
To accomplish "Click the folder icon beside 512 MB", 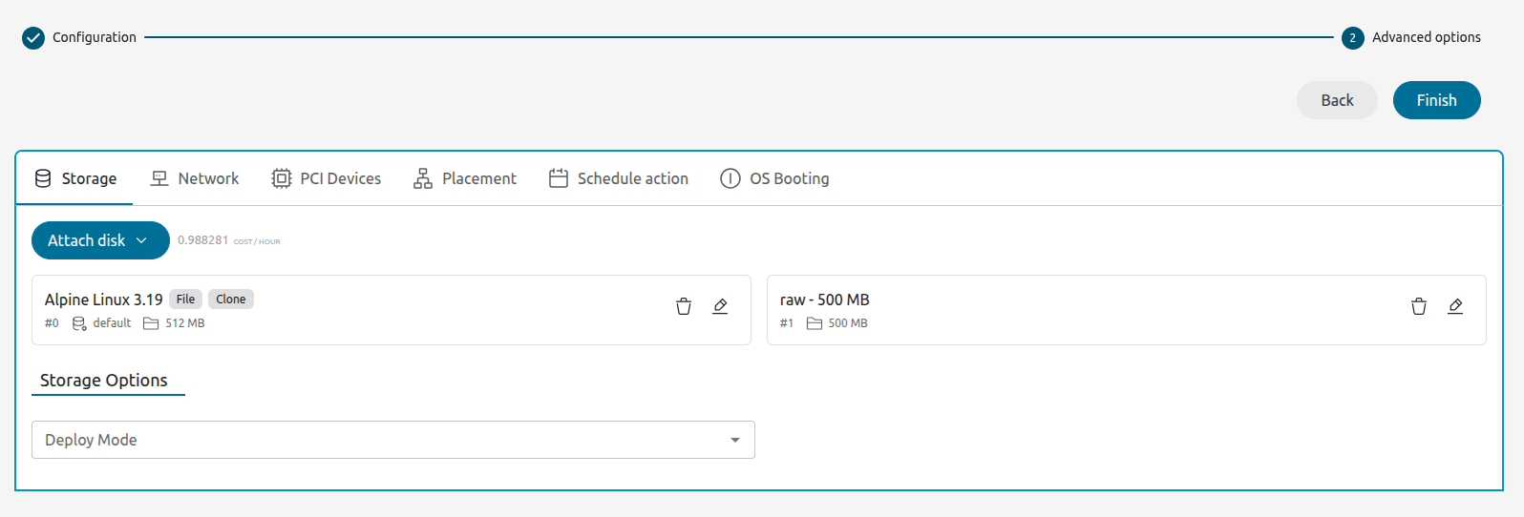I will (x=151, y=323).
